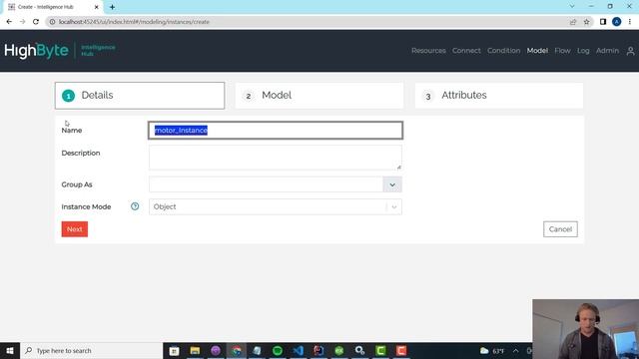Click the browser address bar URL
The height and width of the screenshot is (359, 639).
click(134, 22)
